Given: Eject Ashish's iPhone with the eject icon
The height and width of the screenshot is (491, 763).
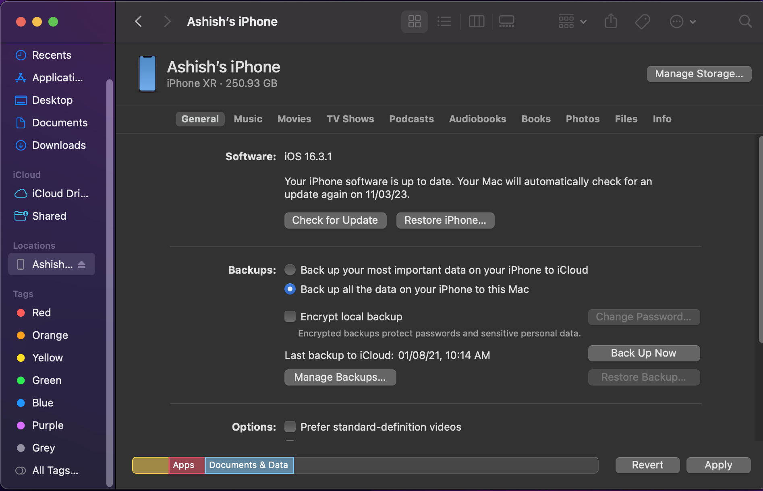Looking at the screenshot, I should click(x=82, y=264).
